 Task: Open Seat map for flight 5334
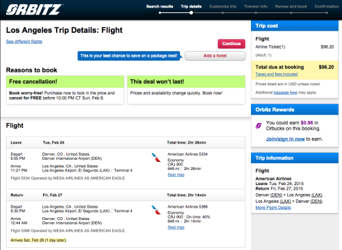click(x=176, y=175)
